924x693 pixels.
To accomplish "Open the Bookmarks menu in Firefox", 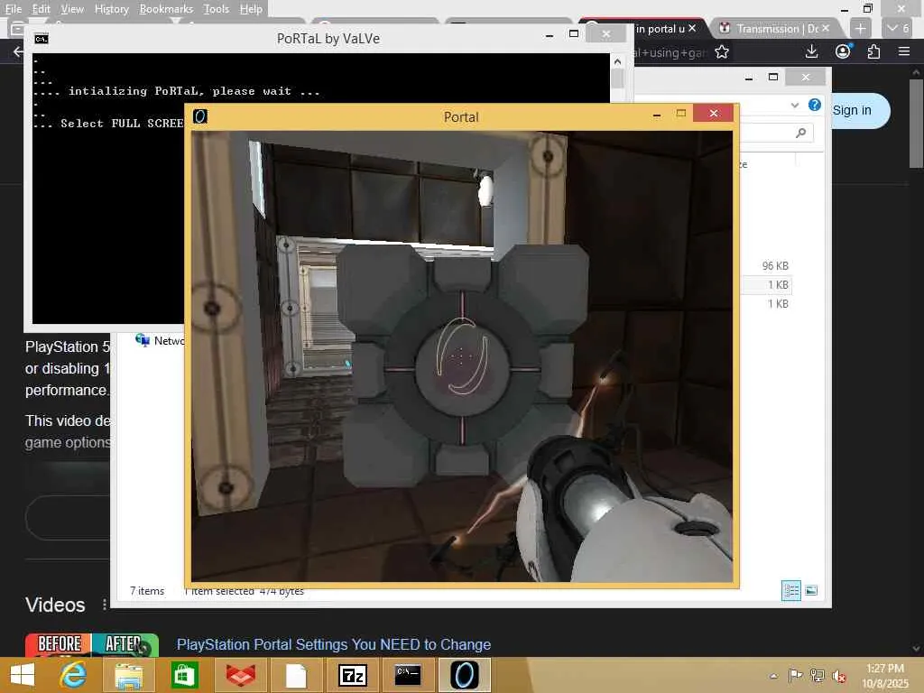I will (x=166, y=9).
